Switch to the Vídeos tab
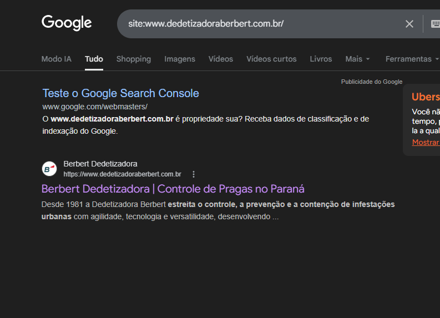The width and height of the screenshot is (440, 318). click(221, 59)
